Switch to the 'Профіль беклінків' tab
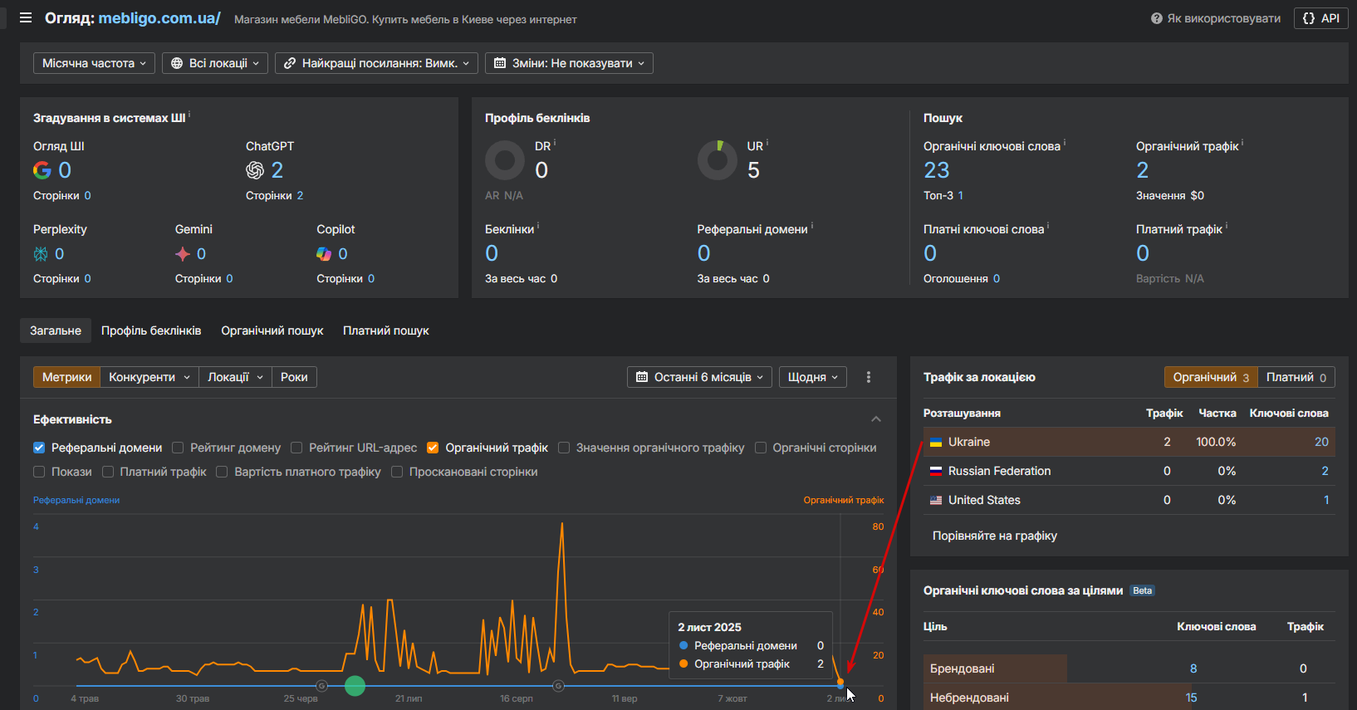Viewport: 1357px width, 710px height. tap(151, 331)
